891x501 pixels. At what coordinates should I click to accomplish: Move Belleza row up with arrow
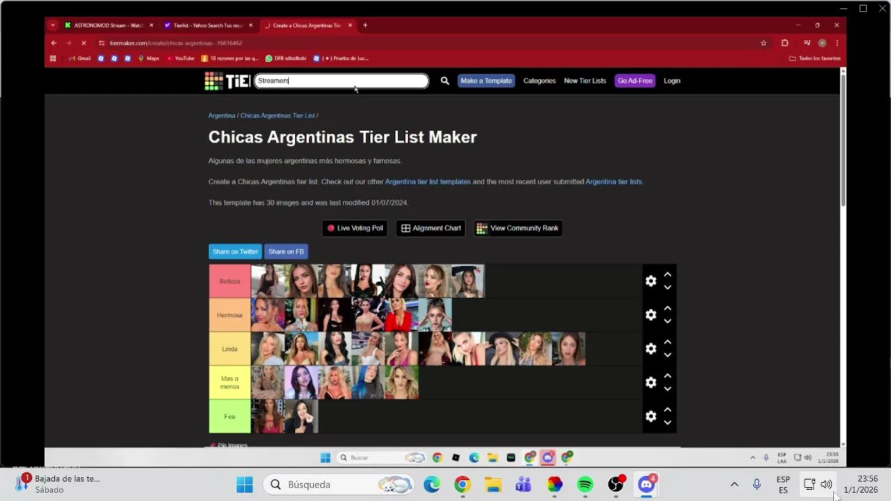point(668,274)
